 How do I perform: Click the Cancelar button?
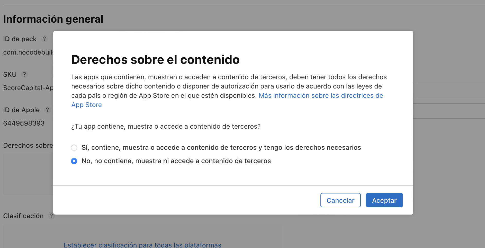340,200
